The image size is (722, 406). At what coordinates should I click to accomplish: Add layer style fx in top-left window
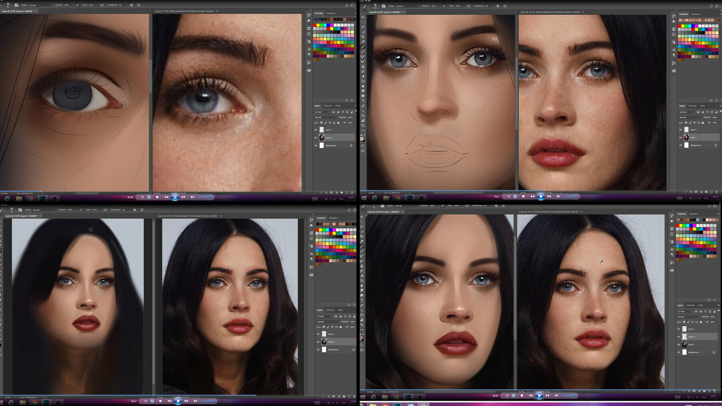326,193
